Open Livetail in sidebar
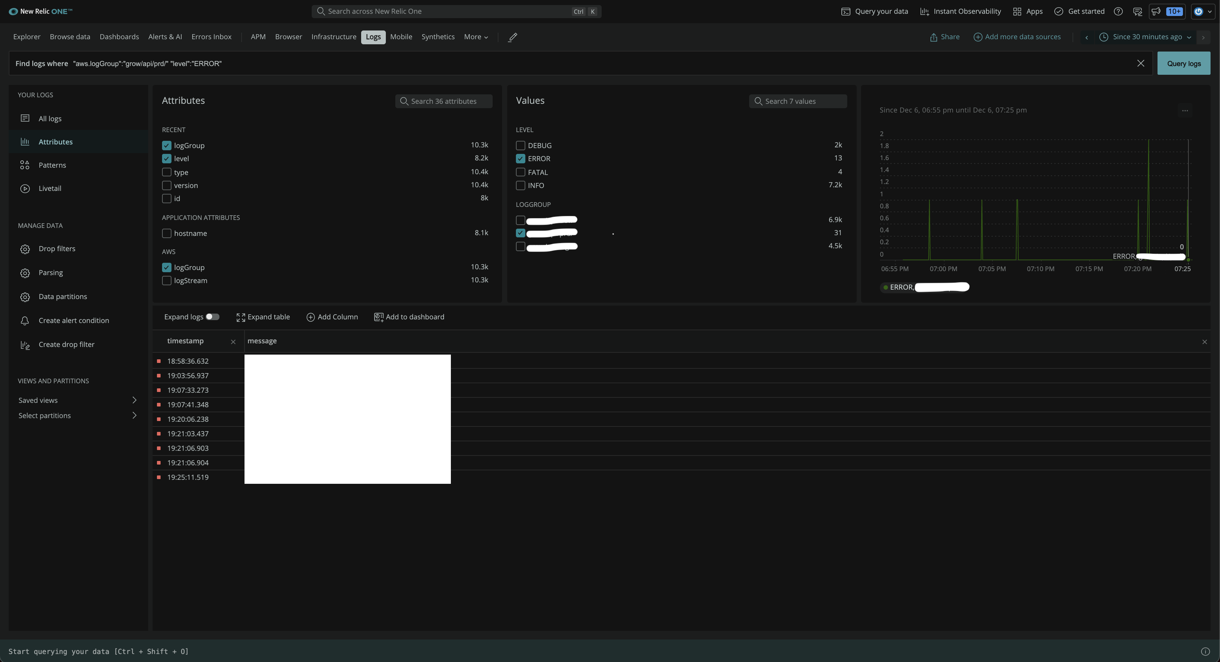The width and height of the screenshot is (1220, 662). (78, 188)
